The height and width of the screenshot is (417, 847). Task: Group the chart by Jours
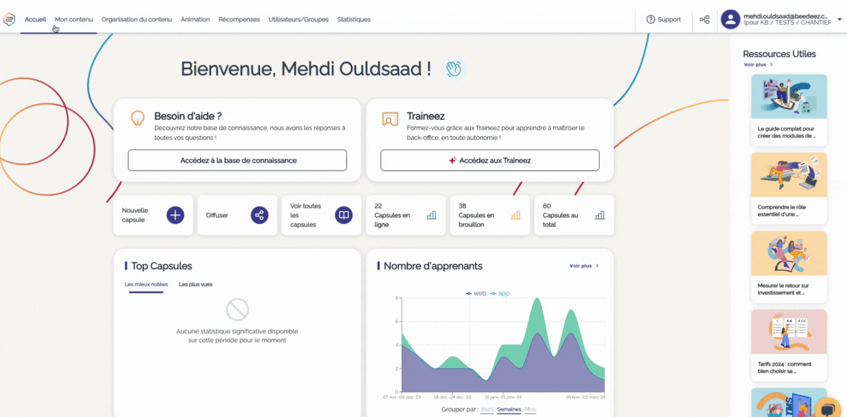point(487,410)
